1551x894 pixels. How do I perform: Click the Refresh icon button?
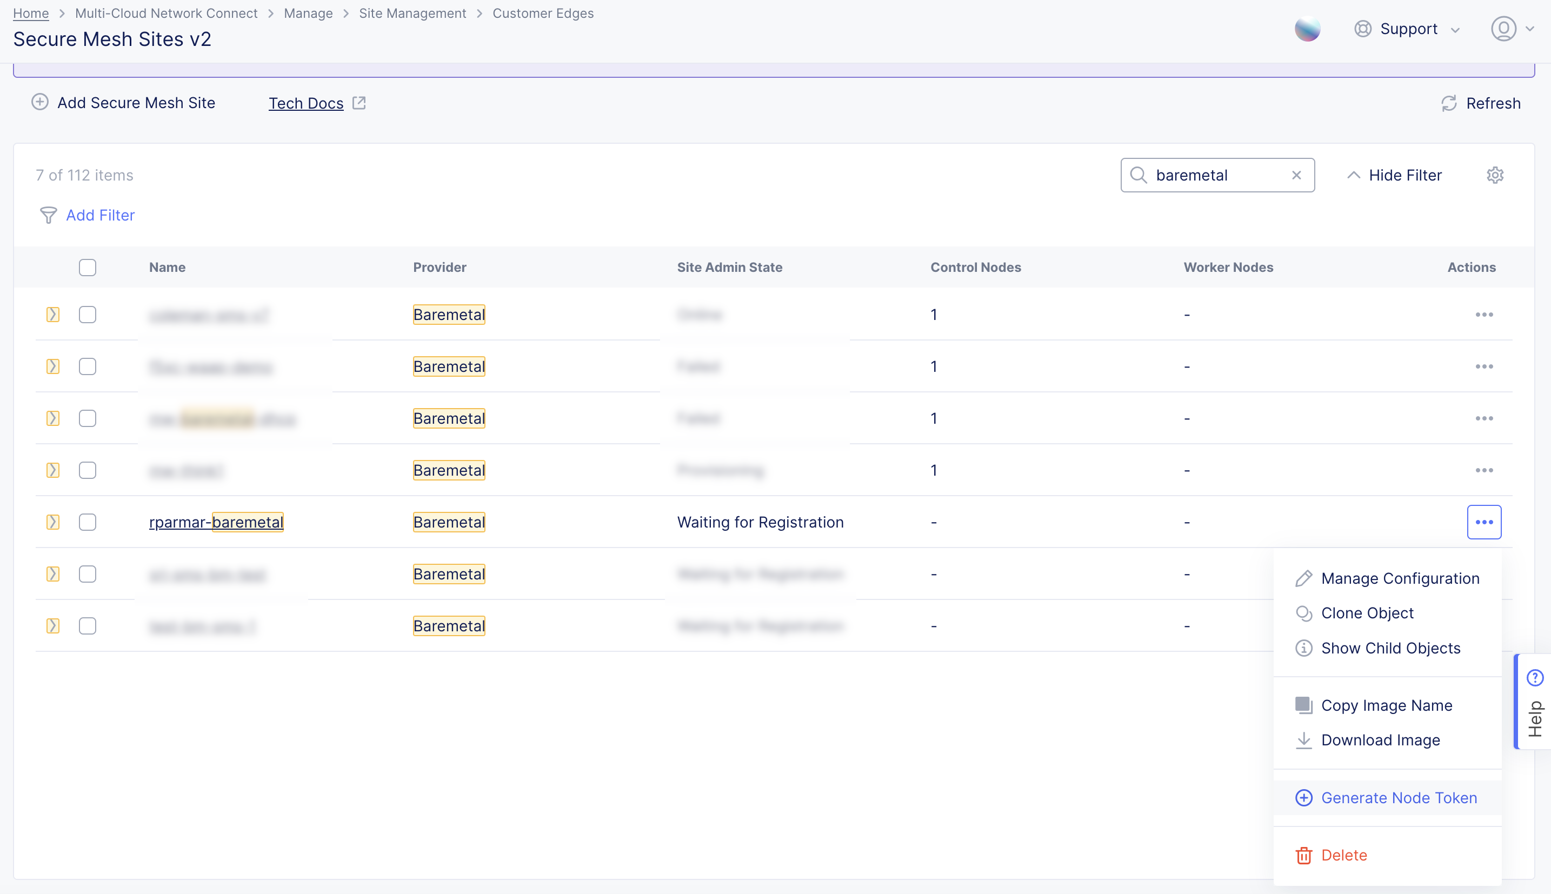pyautogui.click(x=1449, y=103)
